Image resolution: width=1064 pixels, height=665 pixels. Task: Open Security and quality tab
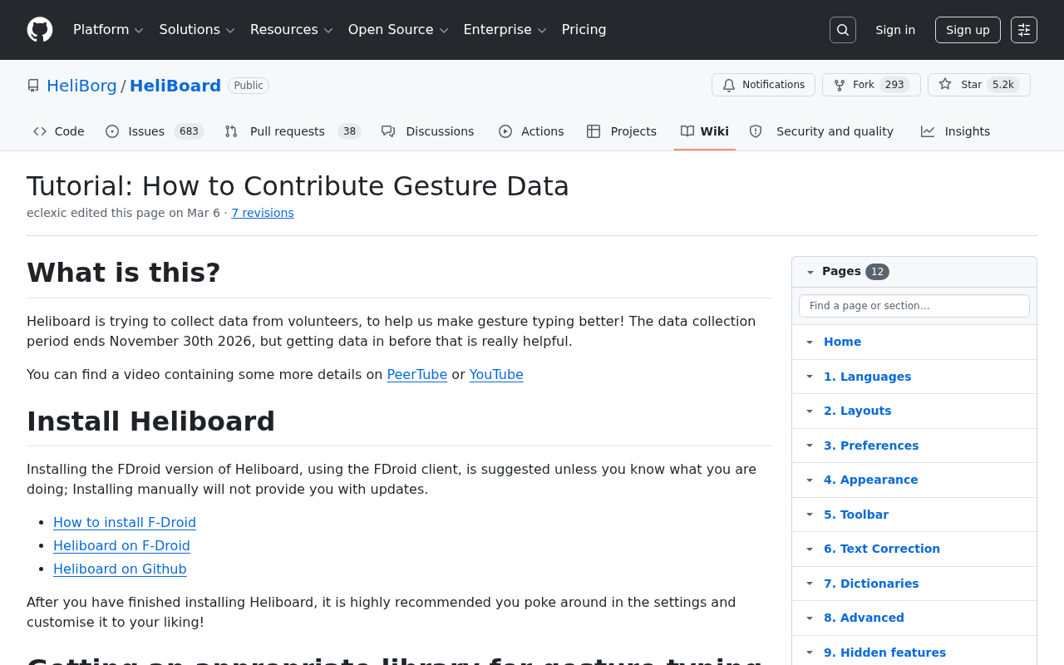click(821, 131)
